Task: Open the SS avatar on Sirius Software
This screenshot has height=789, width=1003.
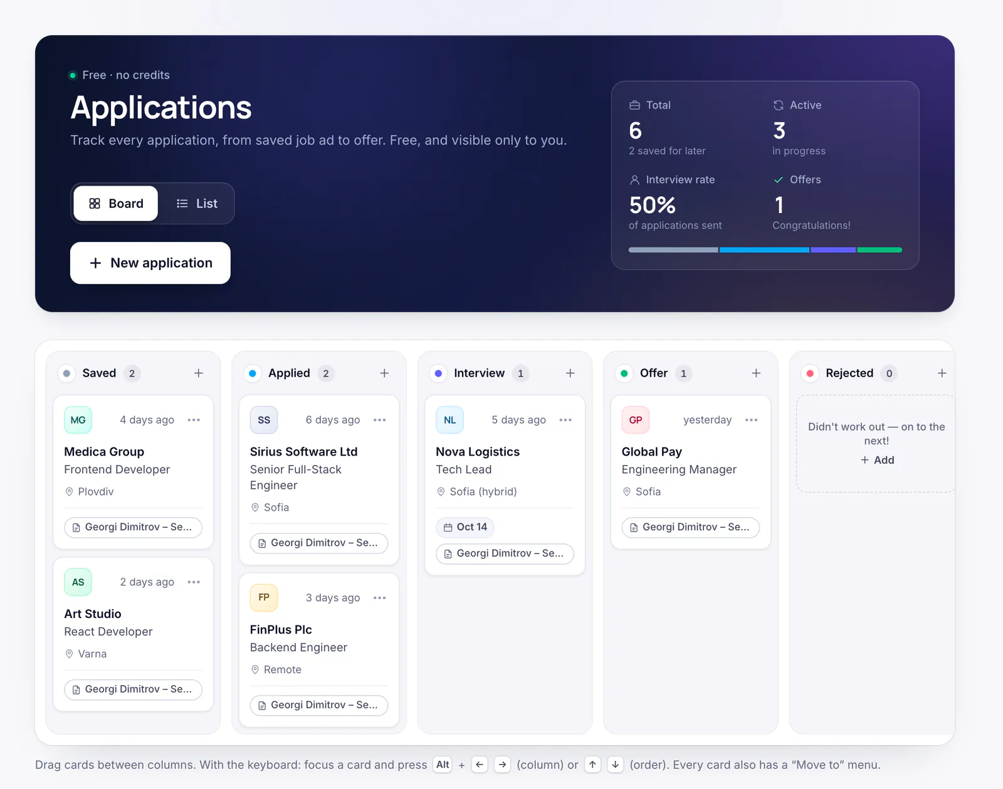Action: 264,420
